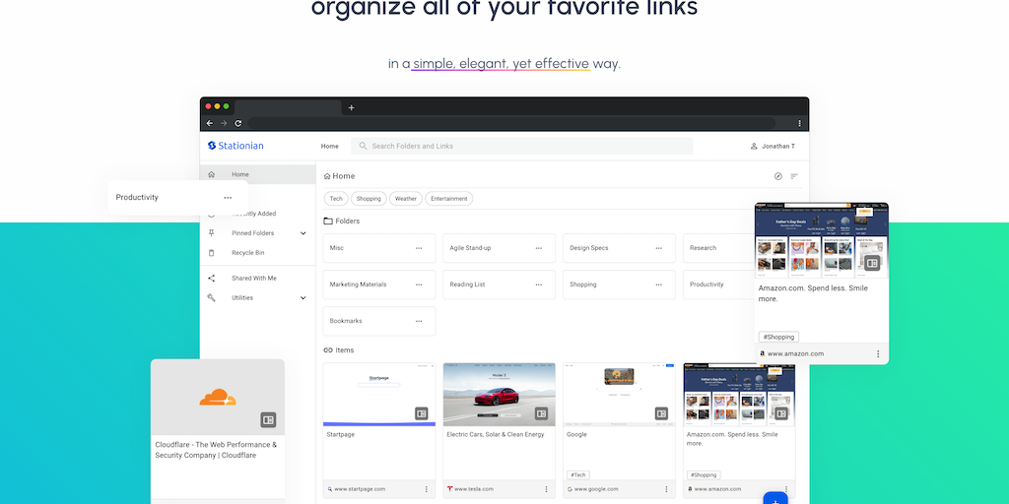This screenshot has height=504, width=1009.
Task: Click the browser address bar
Action: coord(511,123)
